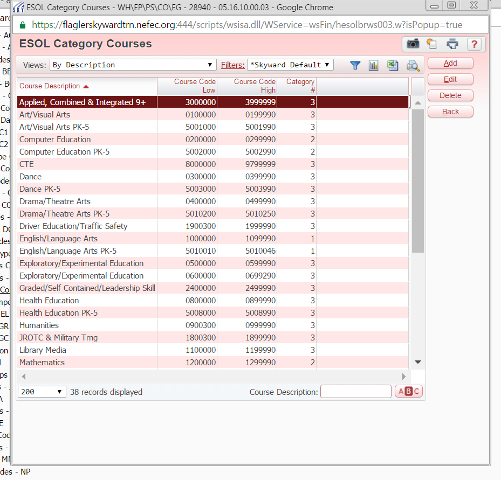The width and height of the screenshot is (501, 480).
Task: Click the course code high value 9799999
Action: tap(260, 164)
